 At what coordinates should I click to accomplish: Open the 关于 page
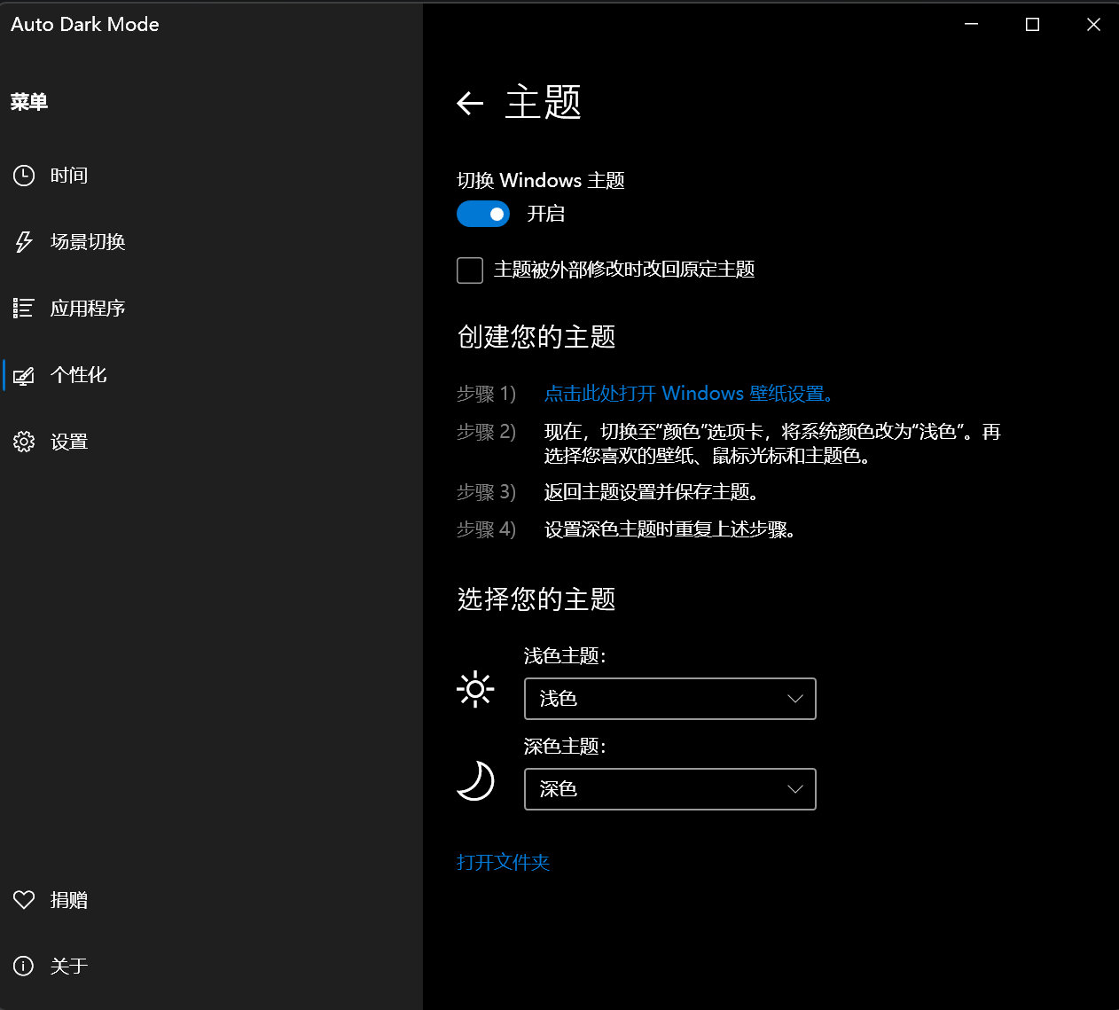coord(211,967)
